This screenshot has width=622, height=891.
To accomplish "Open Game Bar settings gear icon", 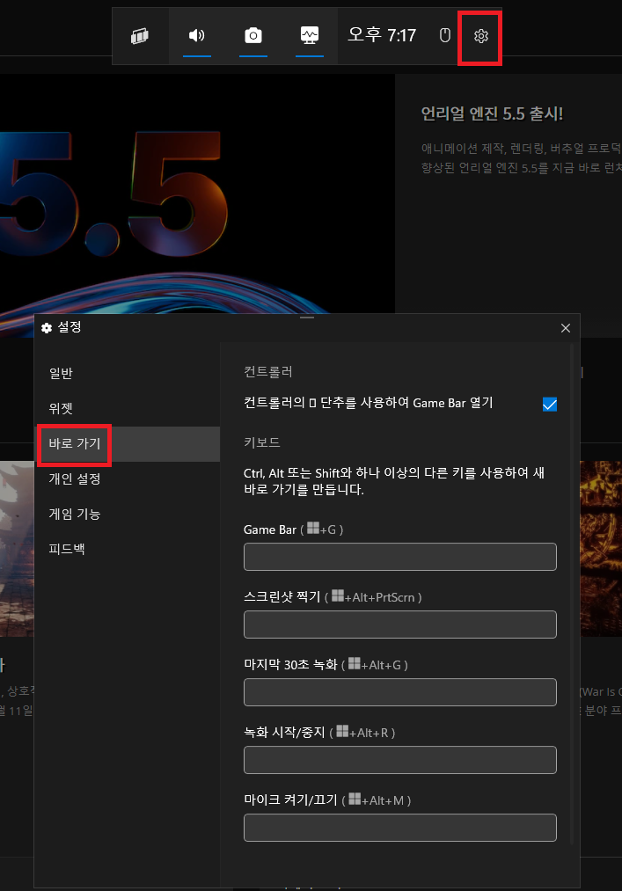I will 481,36.
